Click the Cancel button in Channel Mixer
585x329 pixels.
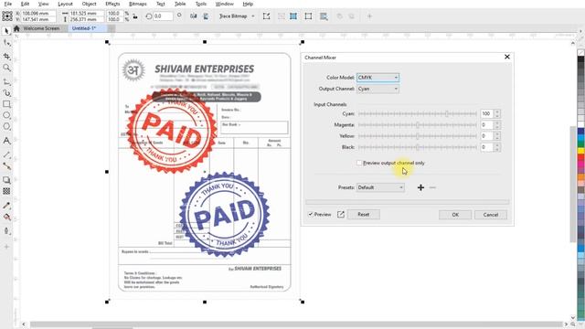click(491, 215)
